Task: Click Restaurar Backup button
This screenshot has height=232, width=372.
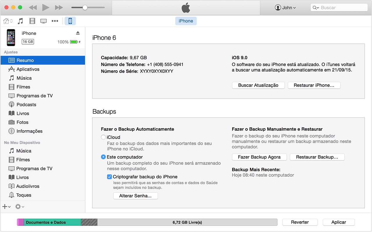Action: [x=317, y=157]
